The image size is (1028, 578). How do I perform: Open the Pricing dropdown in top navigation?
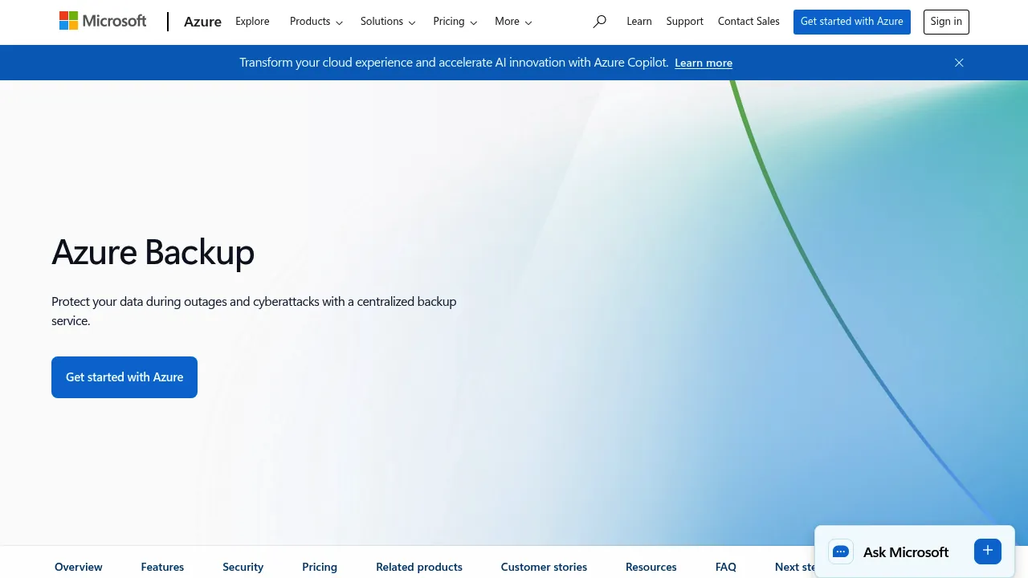pyautogui.click(x=455, y=22)
